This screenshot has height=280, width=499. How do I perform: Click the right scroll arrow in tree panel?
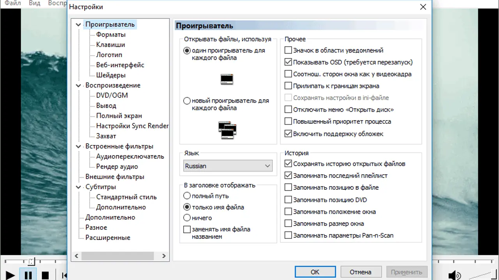pos(164,256)
